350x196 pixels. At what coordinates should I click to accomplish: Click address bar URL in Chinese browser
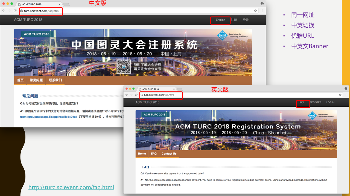tap(42, 11)
